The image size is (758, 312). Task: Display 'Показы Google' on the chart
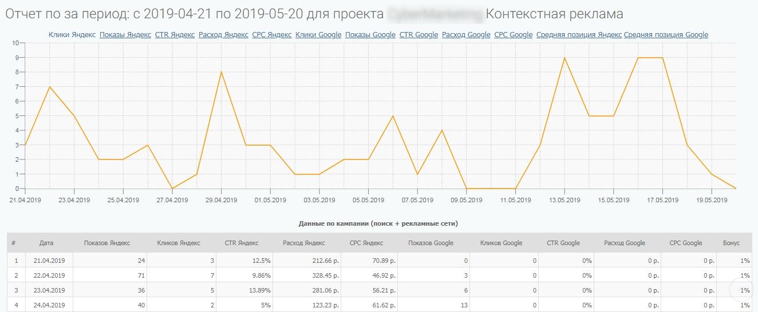coord(370,35)
